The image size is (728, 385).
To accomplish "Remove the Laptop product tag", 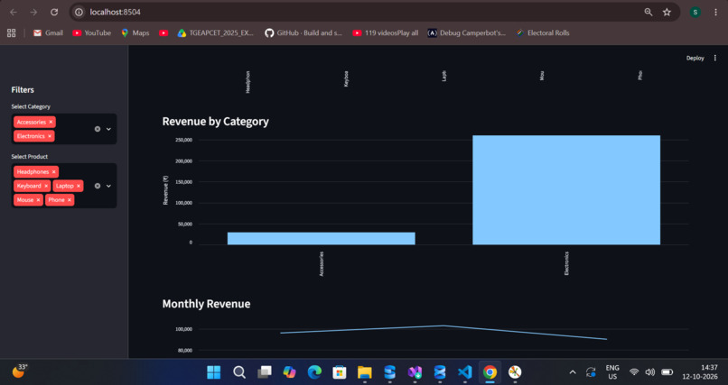I will click(78, 187).
